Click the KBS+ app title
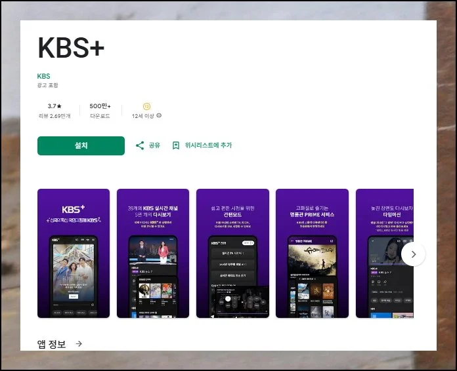The image size is (457, 371). click(x=71, y=47)
